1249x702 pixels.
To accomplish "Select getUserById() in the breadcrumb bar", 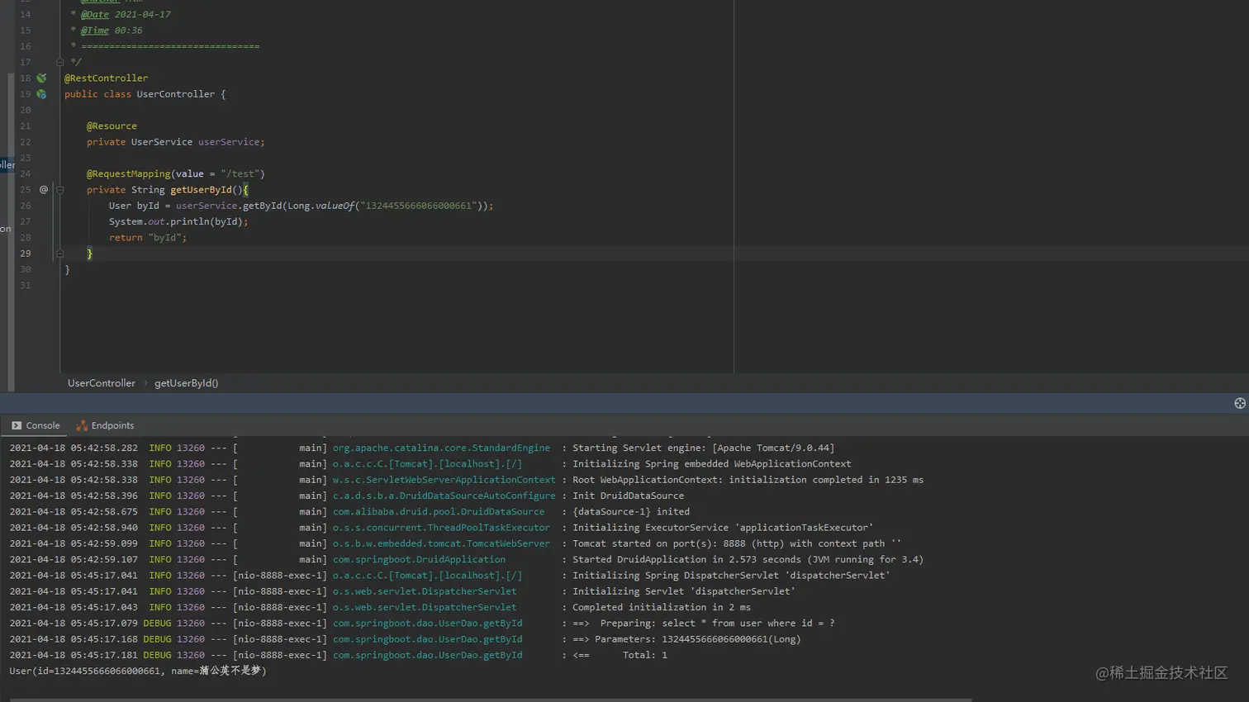I will tap(187, 383).
